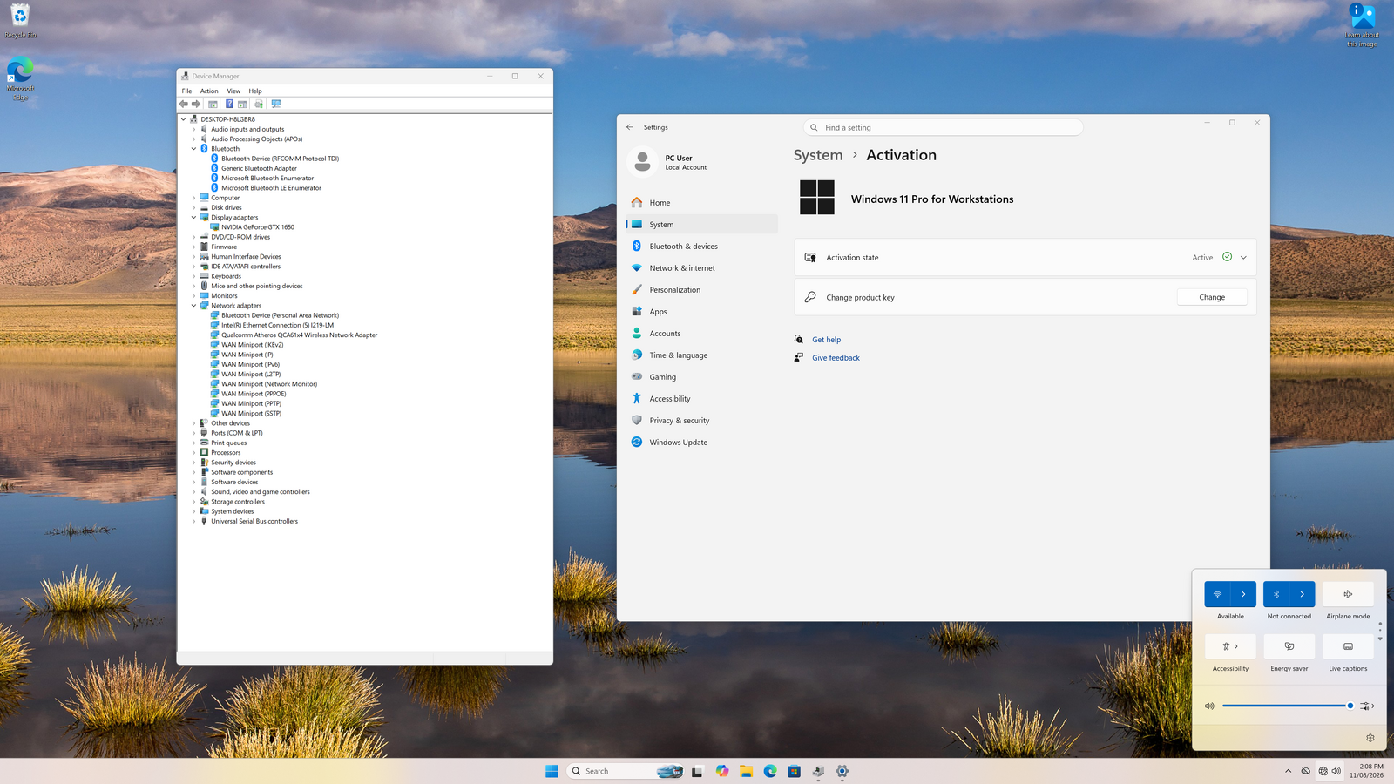
Task: Open Bluetooth devices arrow in quick settings
Action: 1303,594
